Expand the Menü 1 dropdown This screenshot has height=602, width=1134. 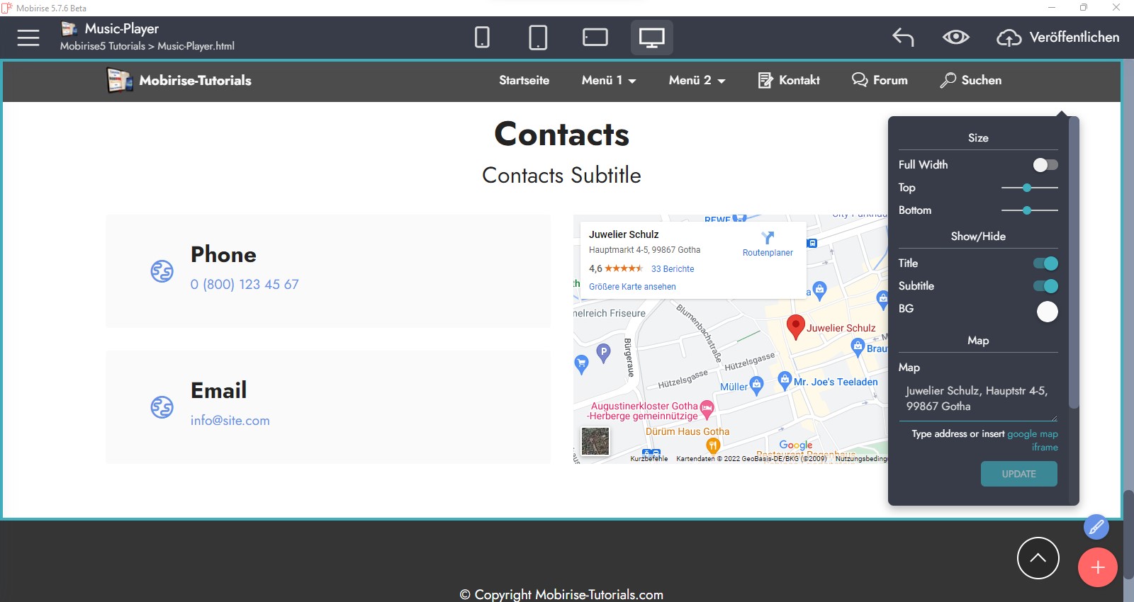click(x=608, y=81)
